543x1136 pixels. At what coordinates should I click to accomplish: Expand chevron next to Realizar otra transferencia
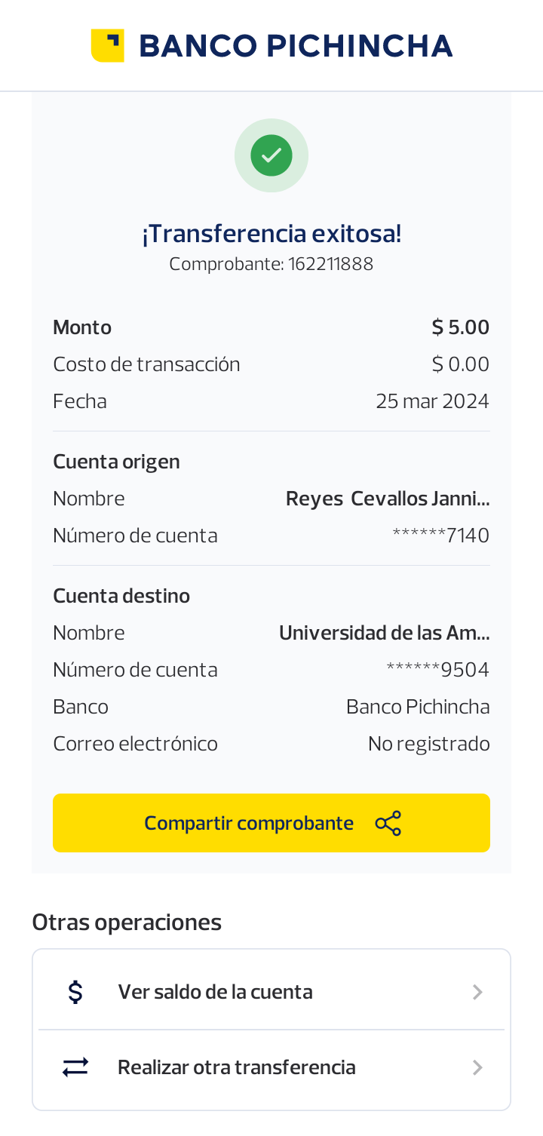coord(477,1067)
